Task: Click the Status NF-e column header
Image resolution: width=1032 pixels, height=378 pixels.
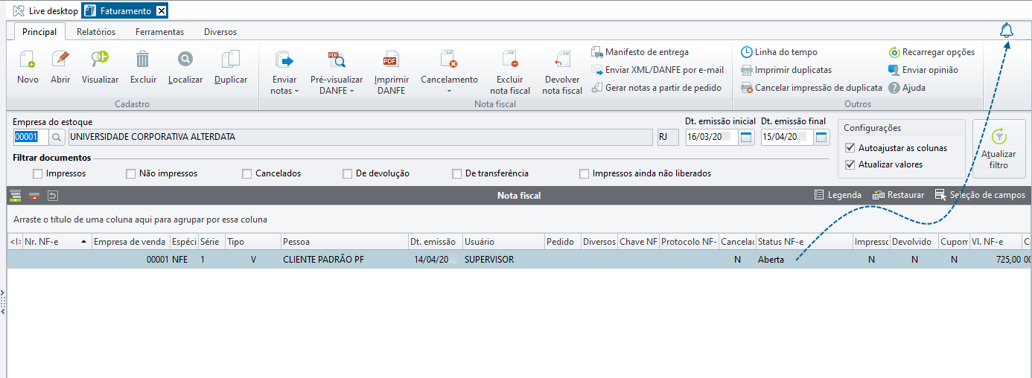Action: pyautogui.click(x=805, y=242)
